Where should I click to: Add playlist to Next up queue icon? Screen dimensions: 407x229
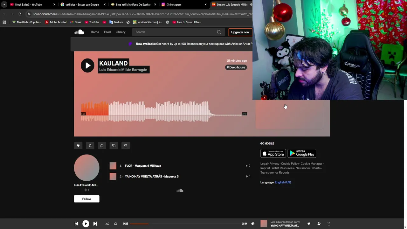tap(126, 146)
